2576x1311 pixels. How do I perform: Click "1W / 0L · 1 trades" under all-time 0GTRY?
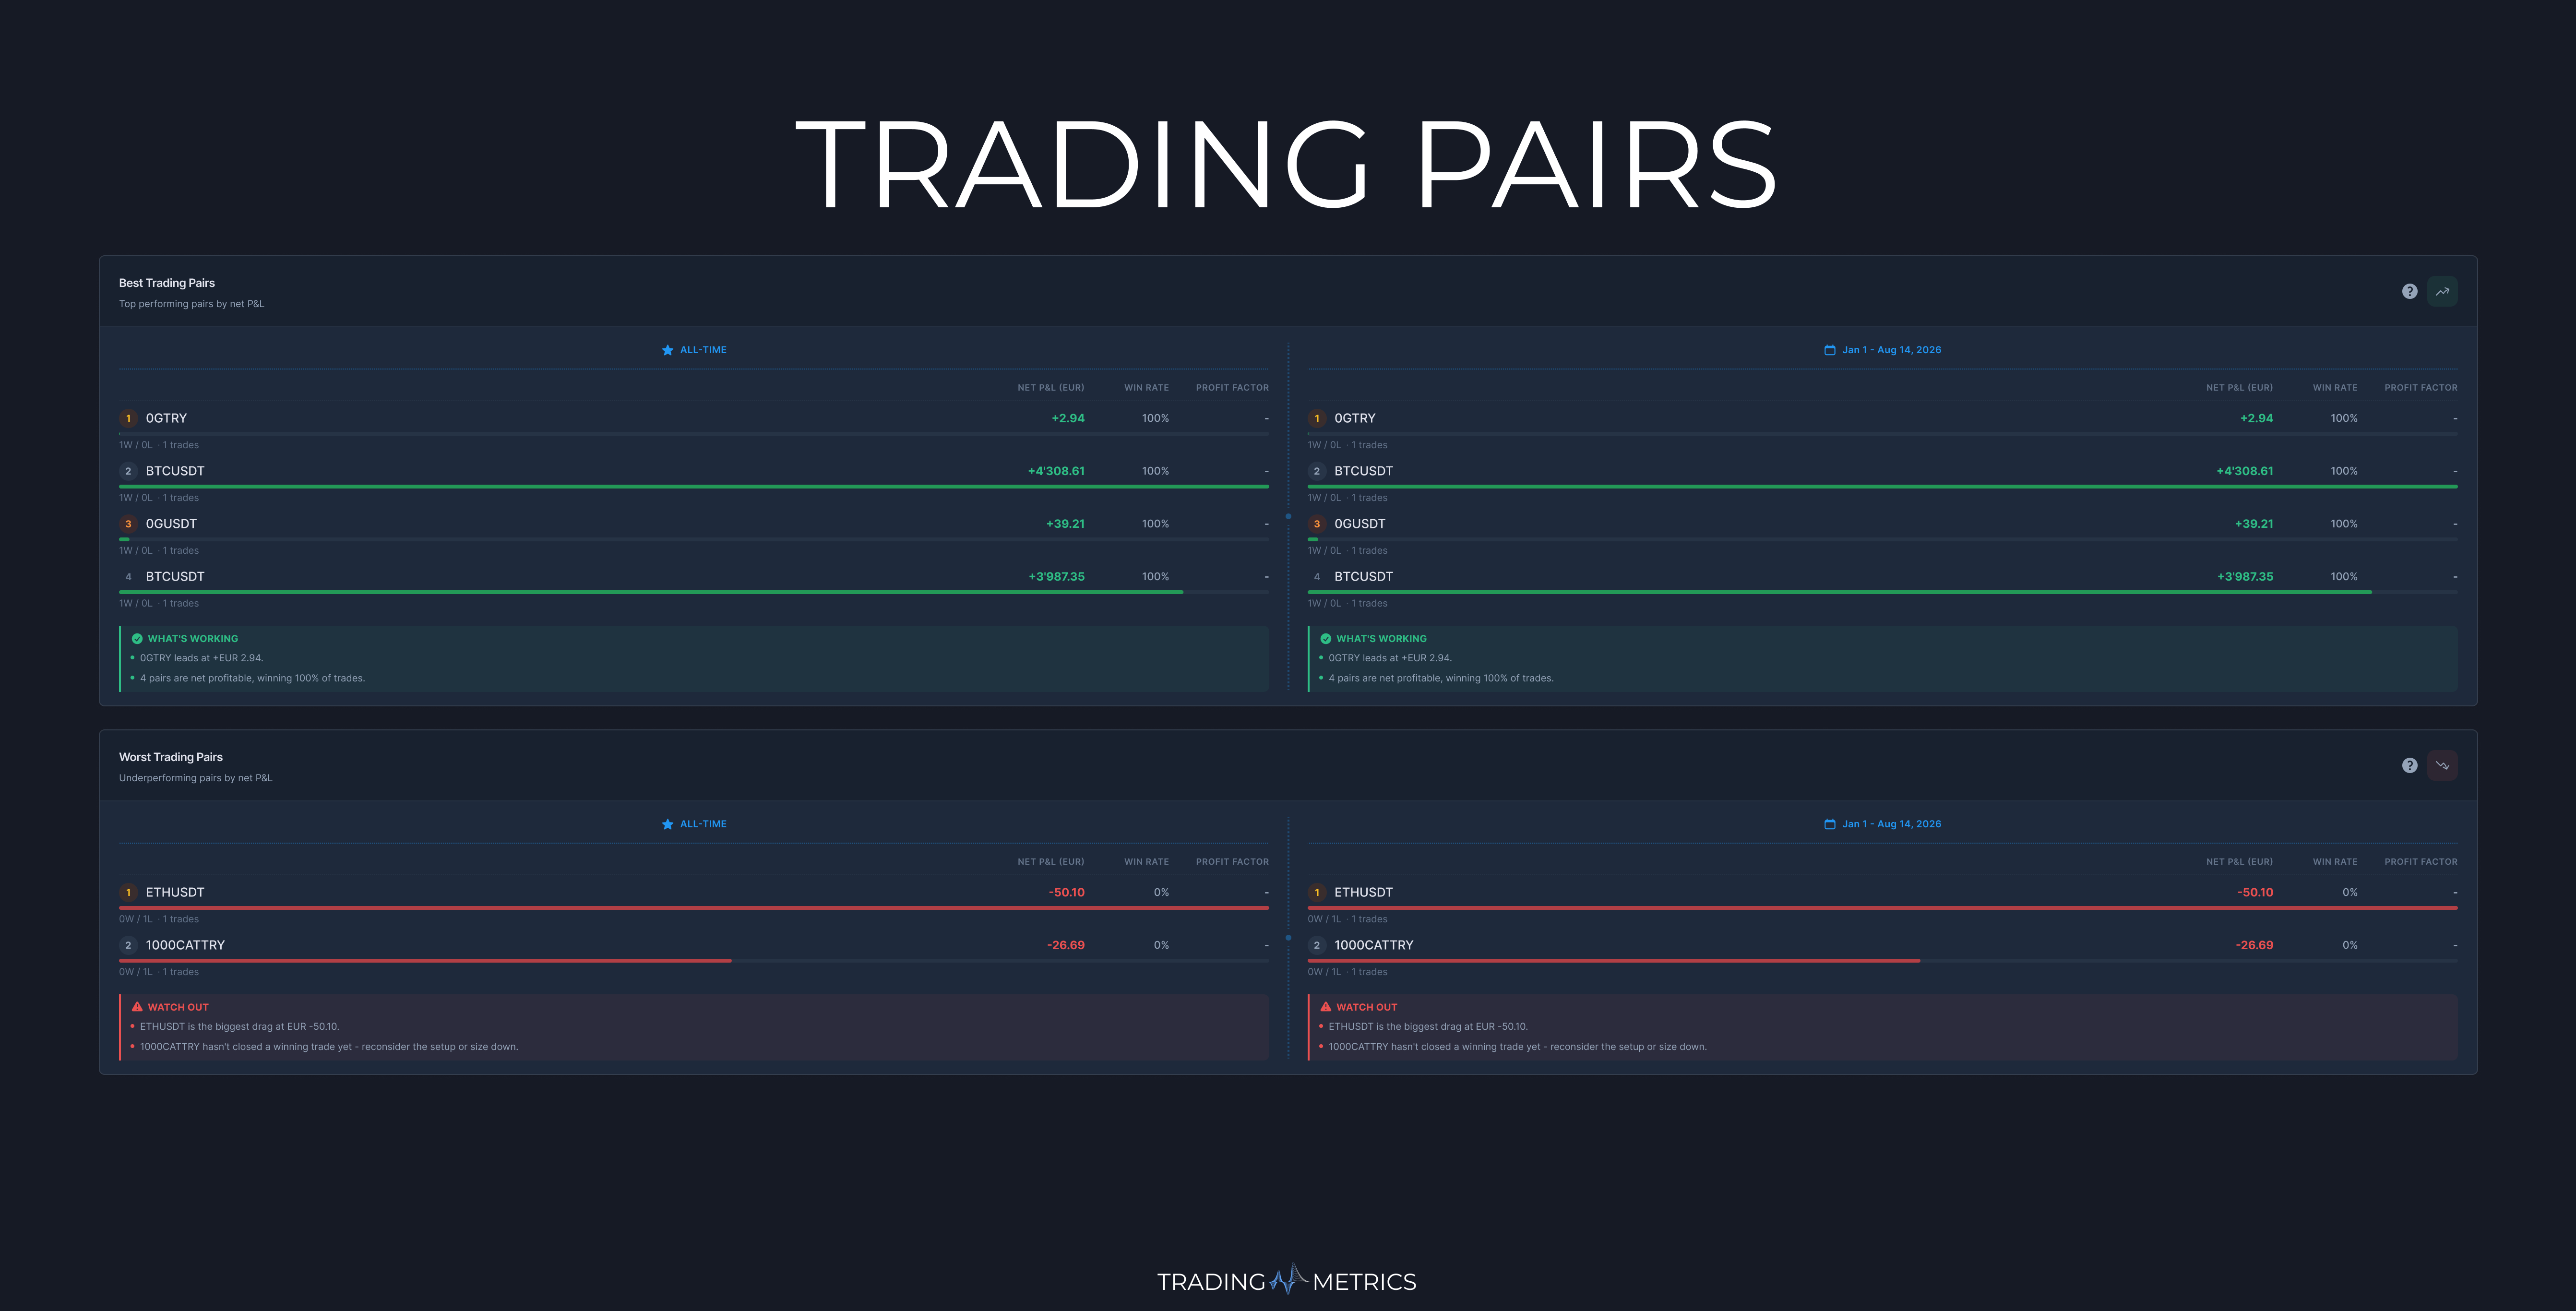[159, 445]
